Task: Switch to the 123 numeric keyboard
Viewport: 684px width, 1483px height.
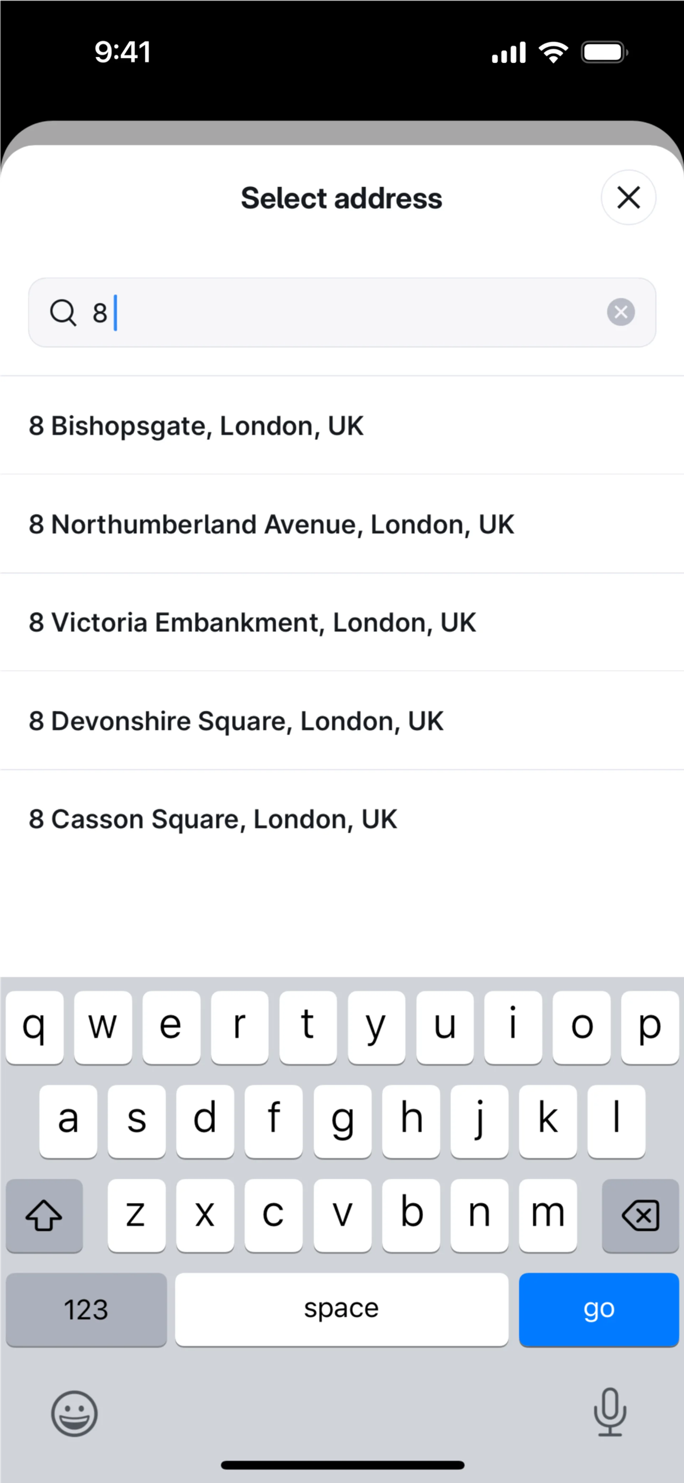Action: coord(86,1310)
